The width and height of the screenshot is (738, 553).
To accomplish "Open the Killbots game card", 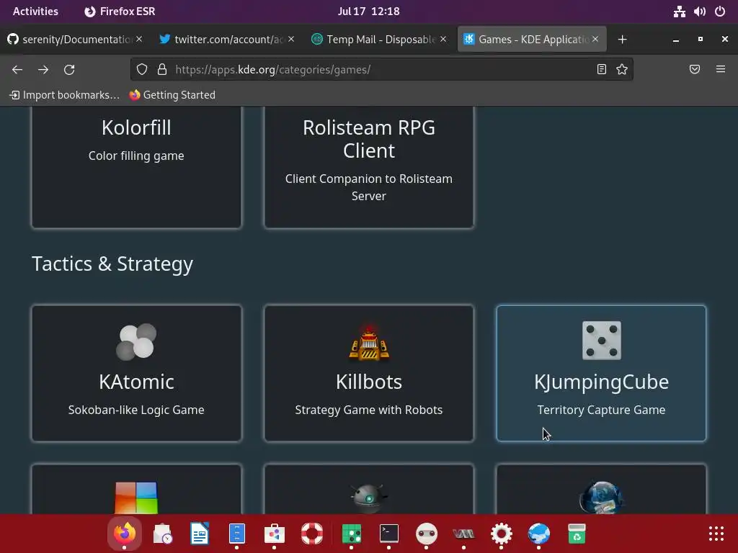I will pyautogui.click(x=369, y=374).
